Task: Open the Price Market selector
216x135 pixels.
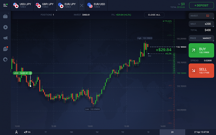Action: pos(201,38)
